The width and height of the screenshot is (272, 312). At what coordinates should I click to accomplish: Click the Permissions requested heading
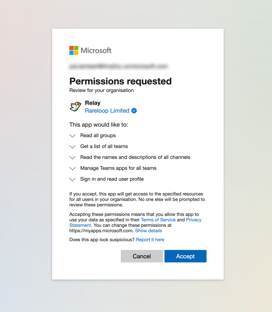[120, 81]
